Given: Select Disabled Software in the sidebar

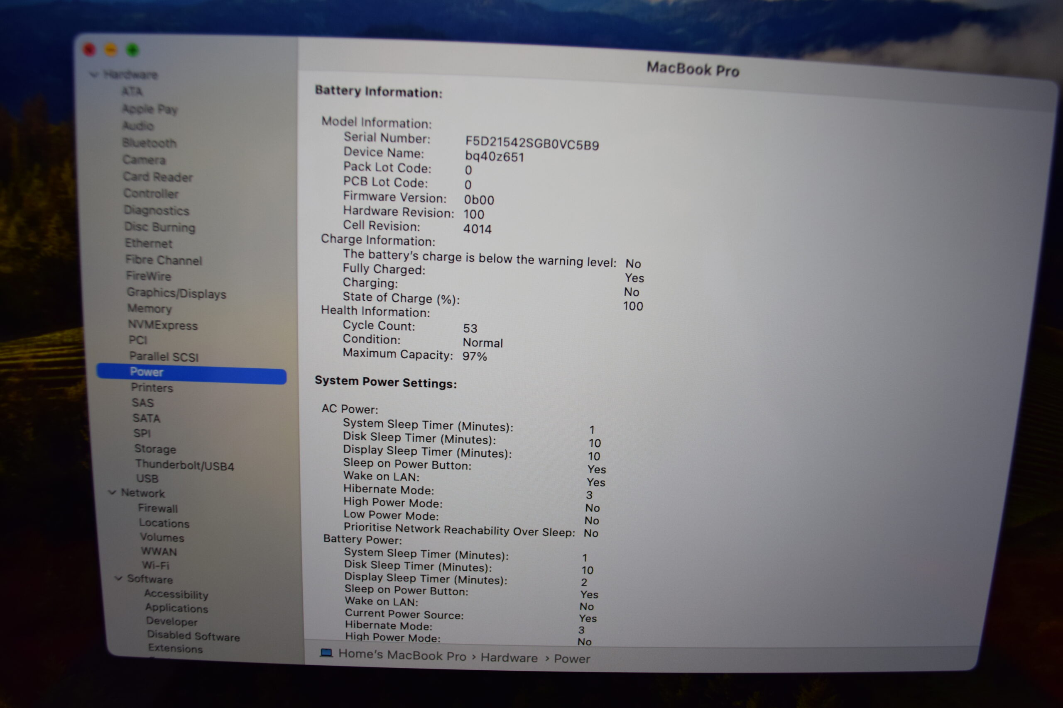Looking at the screenshot, I should (x=194, y=636).
